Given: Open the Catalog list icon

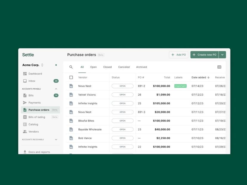Looking at the screenshot, I should pos(25,124).
